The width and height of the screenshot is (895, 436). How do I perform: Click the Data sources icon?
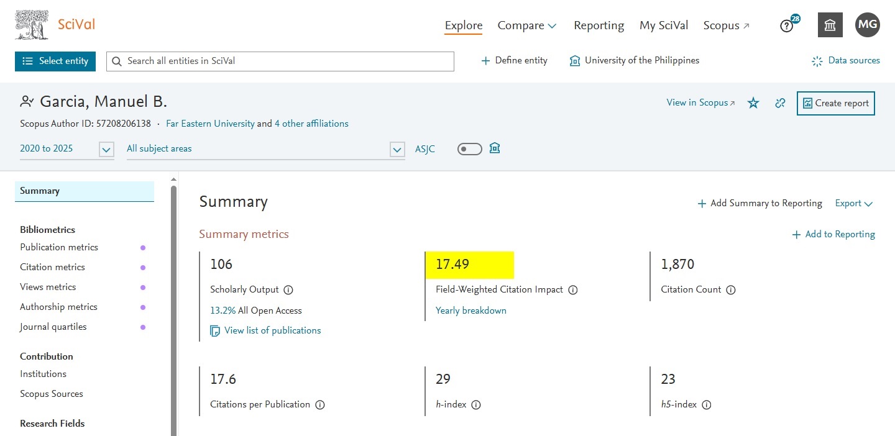pos(816,61)
